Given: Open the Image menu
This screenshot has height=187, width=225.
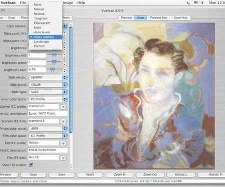Looking at the screenshot, I should click(x=68, y=2).
